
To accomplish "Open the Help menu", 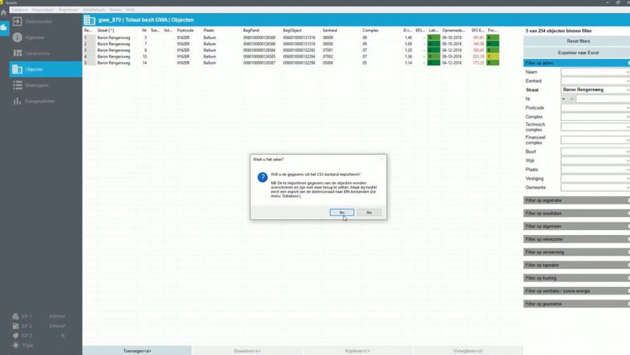I will [131, 9].
